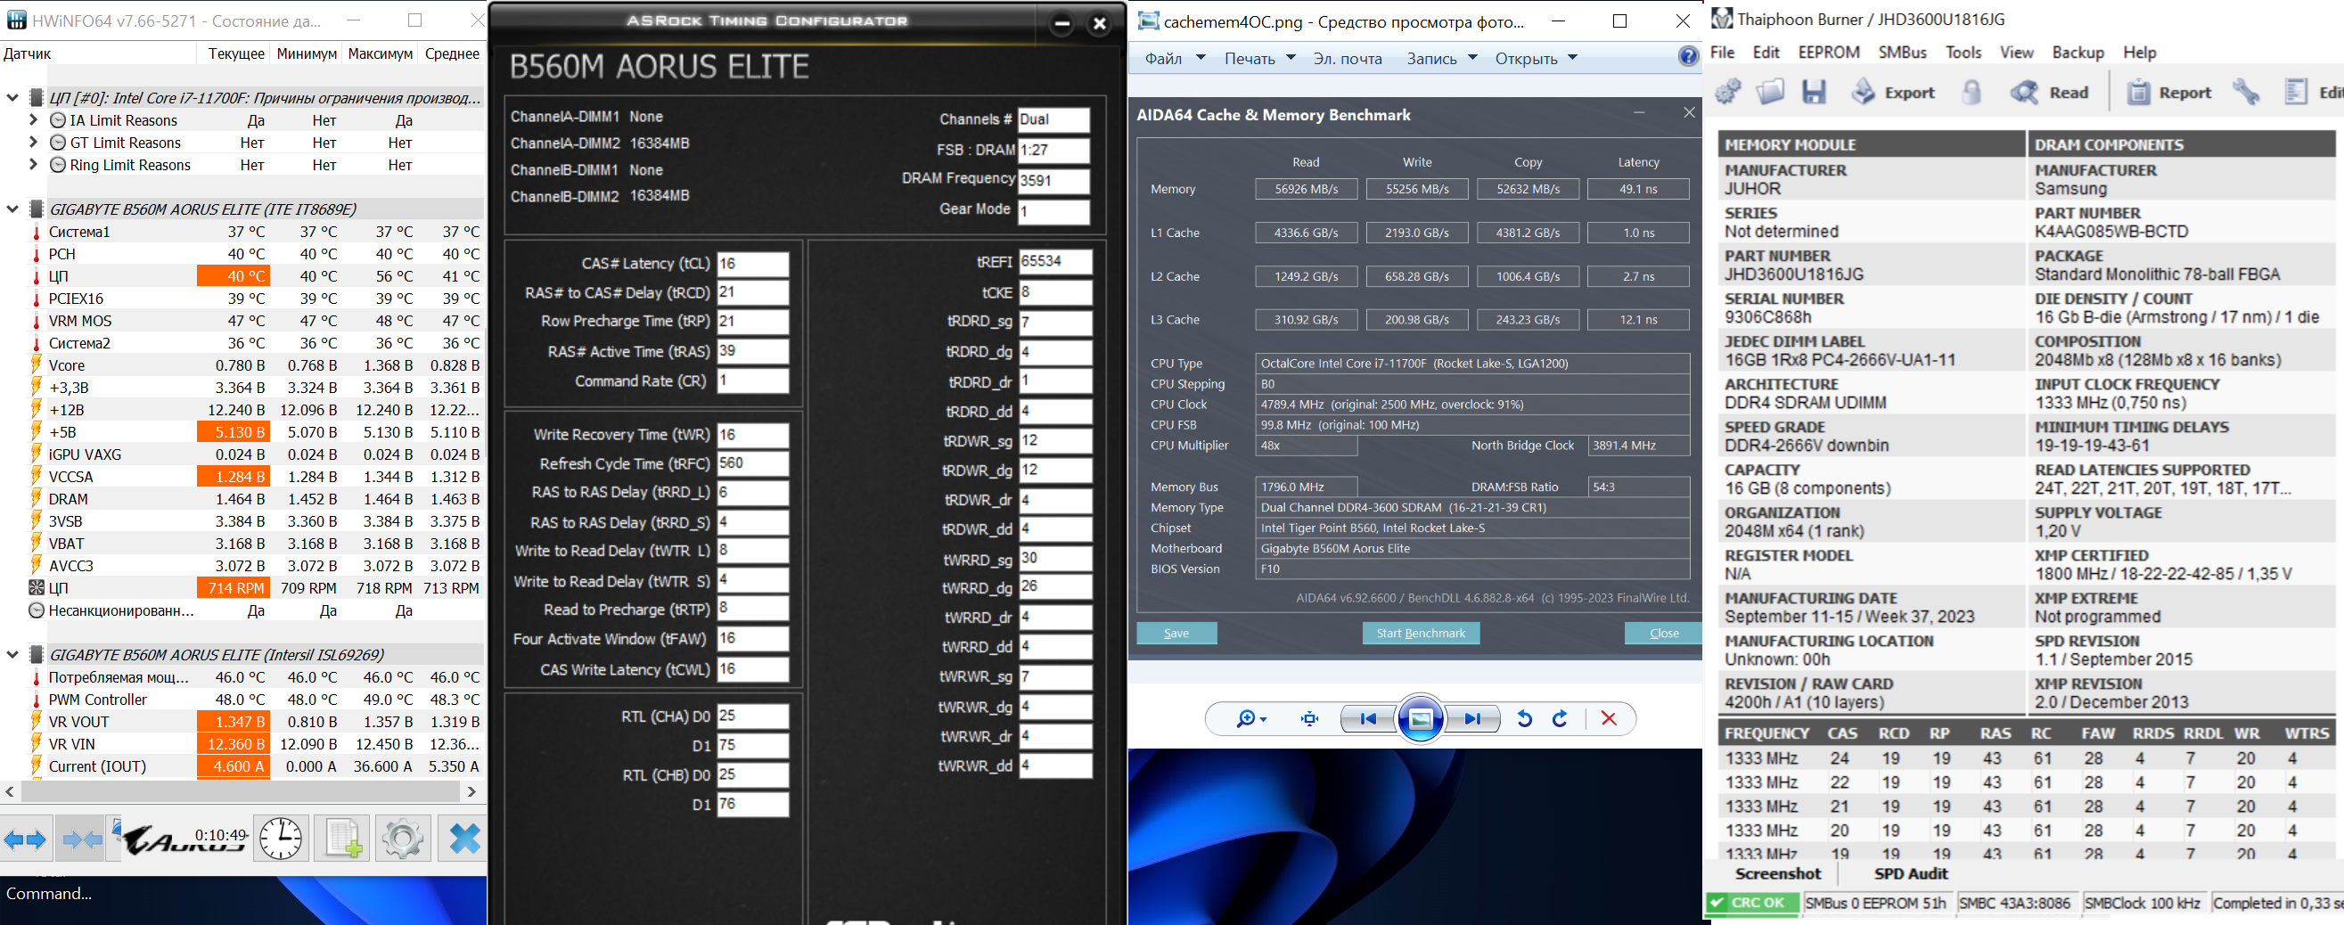Viewport: 2344px width, 925px height.
Task: Click the Memory Read 56926 MB/s value
Action: [x=1306, y=189]
